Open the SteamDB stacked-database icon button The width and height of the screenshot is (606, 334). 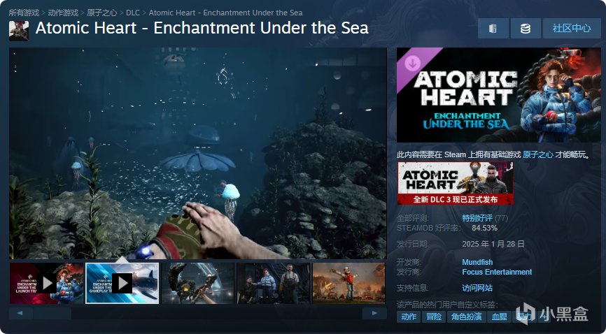click(x=526, y=29)
